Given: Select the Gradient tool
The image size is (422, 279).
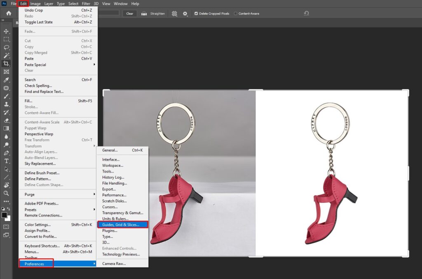Looking at the screenshot, I should tap(6, 128).
